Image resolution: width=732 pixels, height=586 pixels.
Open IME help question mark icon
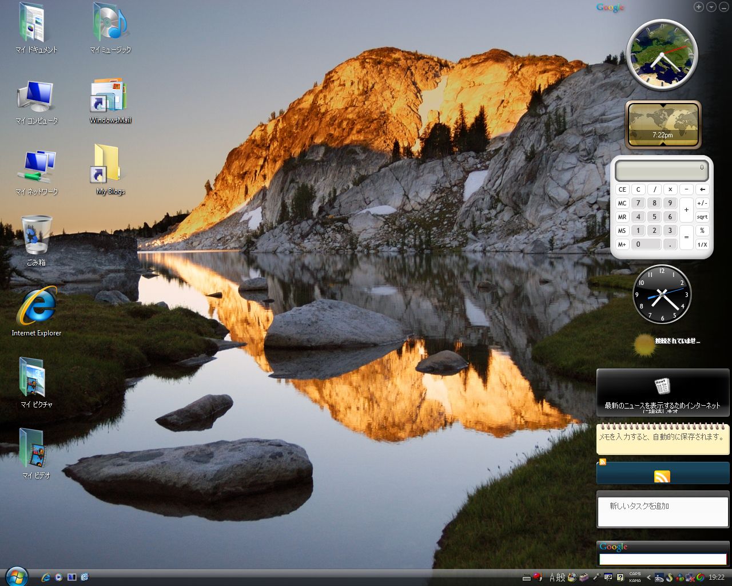tap(620, 577)
